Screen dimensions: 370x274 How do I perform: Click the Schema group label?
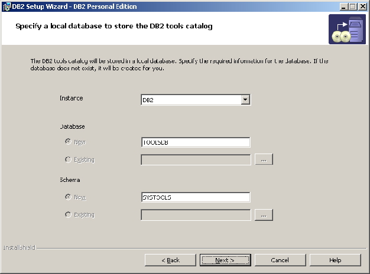pos(70,180)
